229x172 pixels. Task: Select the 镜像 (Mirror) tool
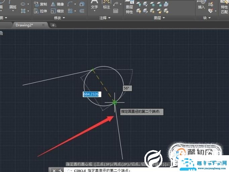click(57, 4)
